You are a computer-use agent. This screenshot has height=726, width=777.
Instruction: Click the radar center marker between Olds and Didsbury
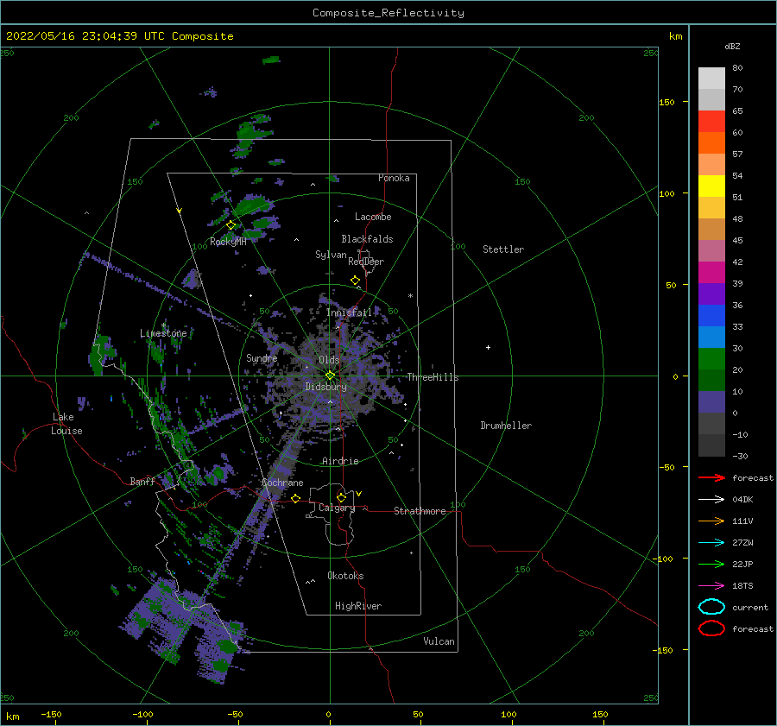point(330,376)
